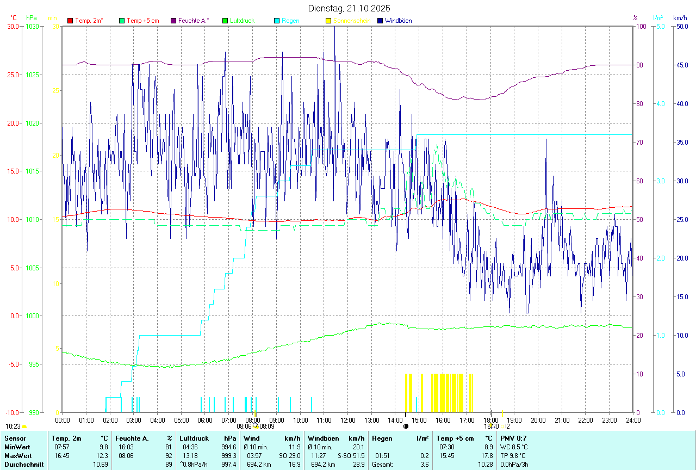Screen dimensions: 696x470
Task: Click the Regen column header in table
Action: click(x=382, y=438)
